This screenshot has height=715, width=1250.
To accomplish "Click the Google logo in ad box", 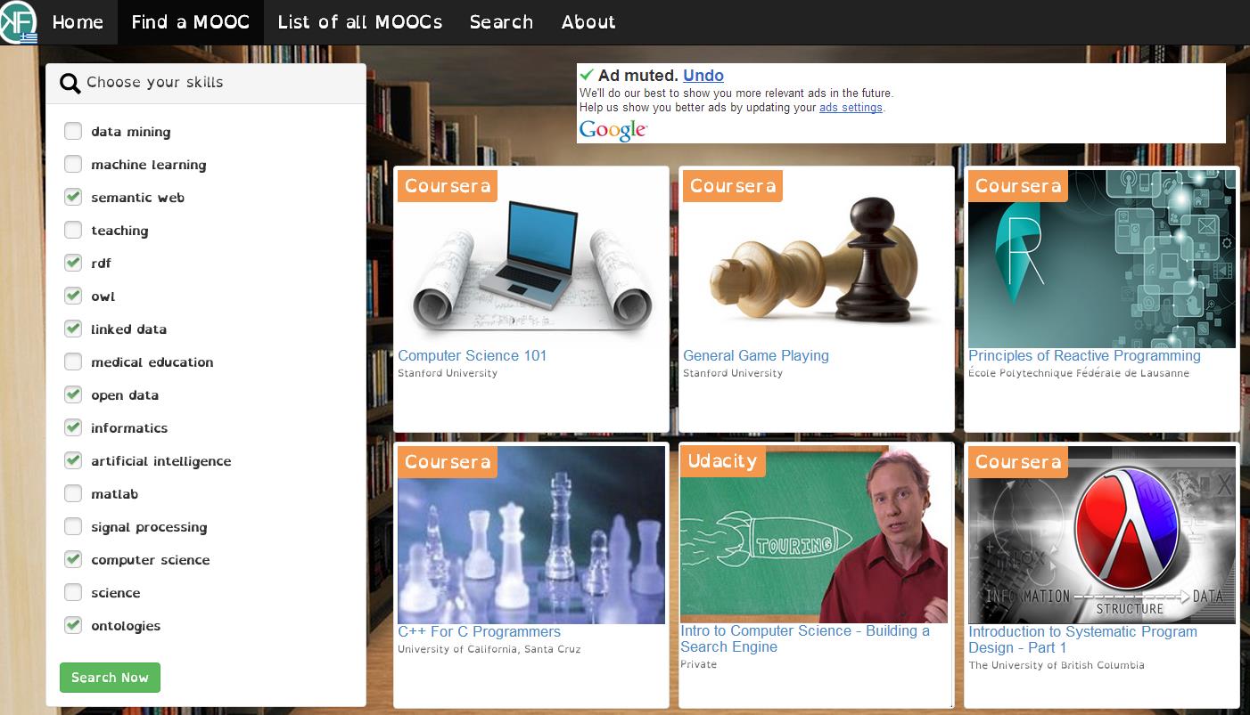I will (613, 130).
